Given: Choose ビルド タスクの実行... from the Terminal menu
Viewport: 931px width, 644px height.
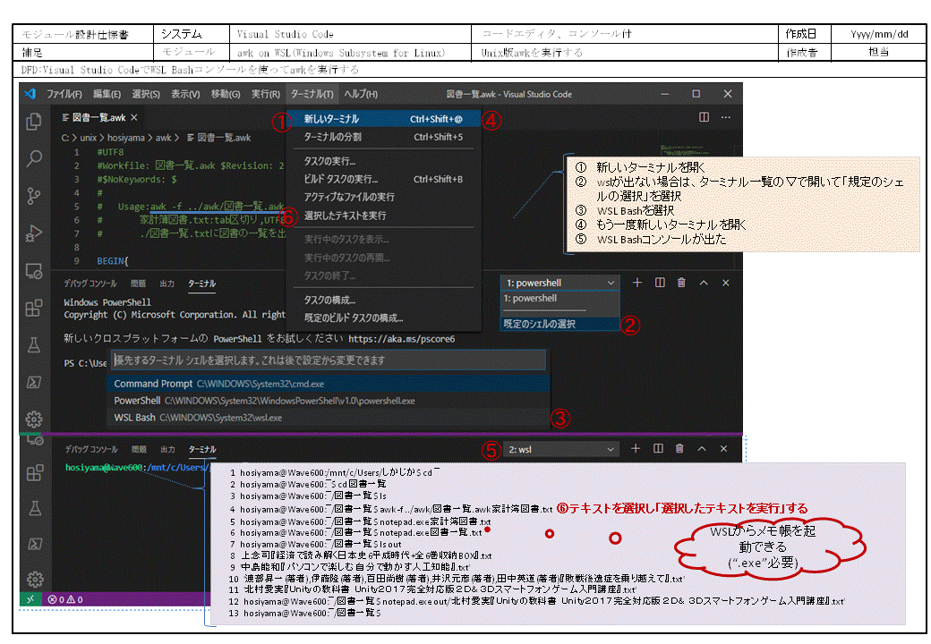Looking at the screenshot, I should pyautogui.click(x=383, y=179).
